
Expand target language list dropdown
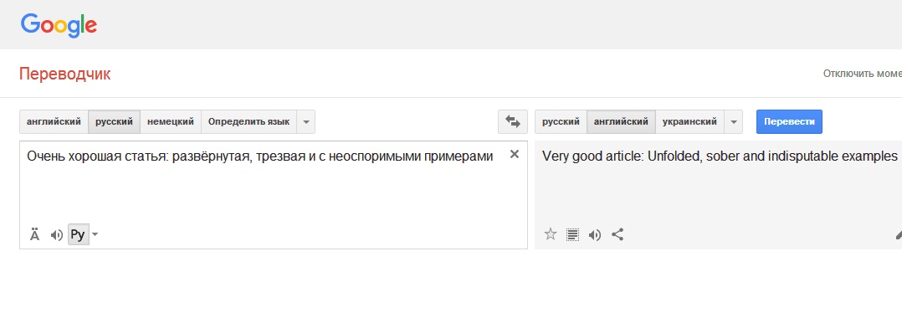click(734, 121)
